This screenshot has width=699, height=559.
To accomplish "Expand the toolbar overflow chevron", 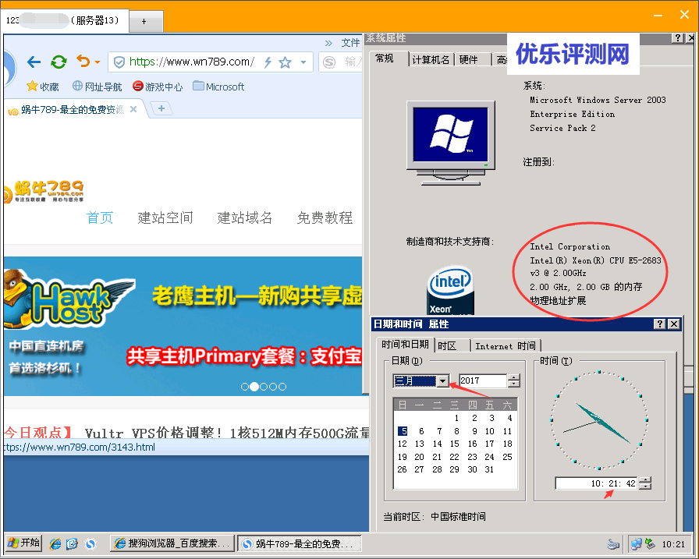I will [328, 43].
